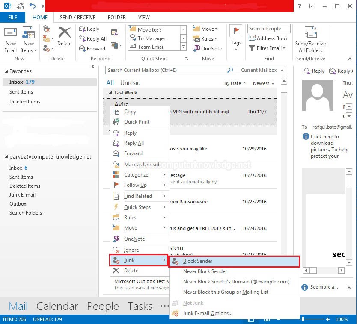The height and width of the screenshot is (324, 357).
Task: Click the Junk icon in the ribbon Delete group
Action: pos(47,48)
